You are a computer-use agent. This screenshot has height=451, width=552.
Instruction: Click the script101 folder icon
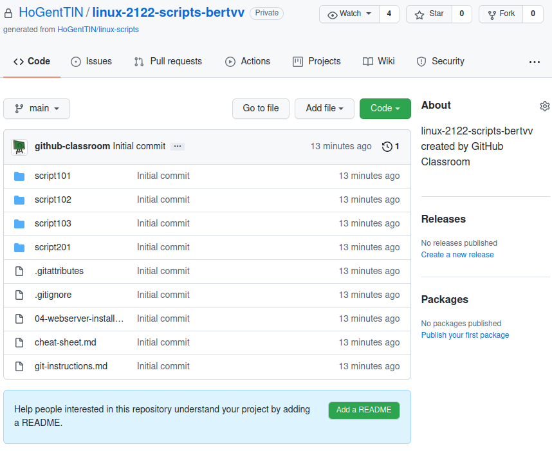pyautogui.click(x=19, y=176)
